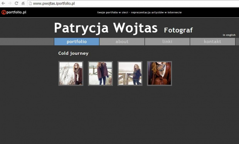Open fourth thumbnail with brown leather jacket close-up
The width and height of the screenshot is (239, 144).
click(x=160, y=74)
